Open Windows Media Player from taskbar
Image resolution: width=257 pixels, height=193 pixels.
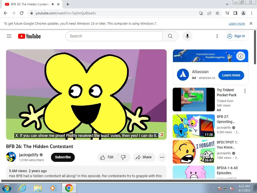53,188
